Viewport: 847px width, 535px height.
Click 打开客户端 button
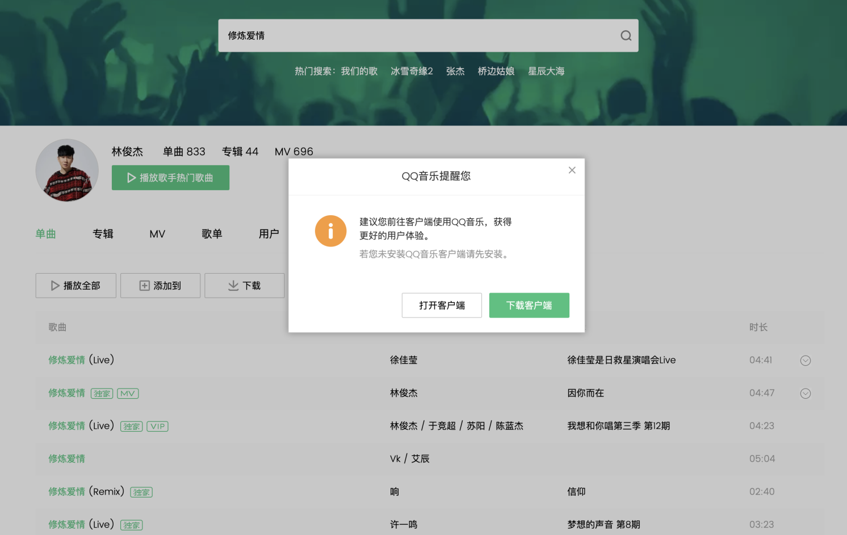coord(442,306)
